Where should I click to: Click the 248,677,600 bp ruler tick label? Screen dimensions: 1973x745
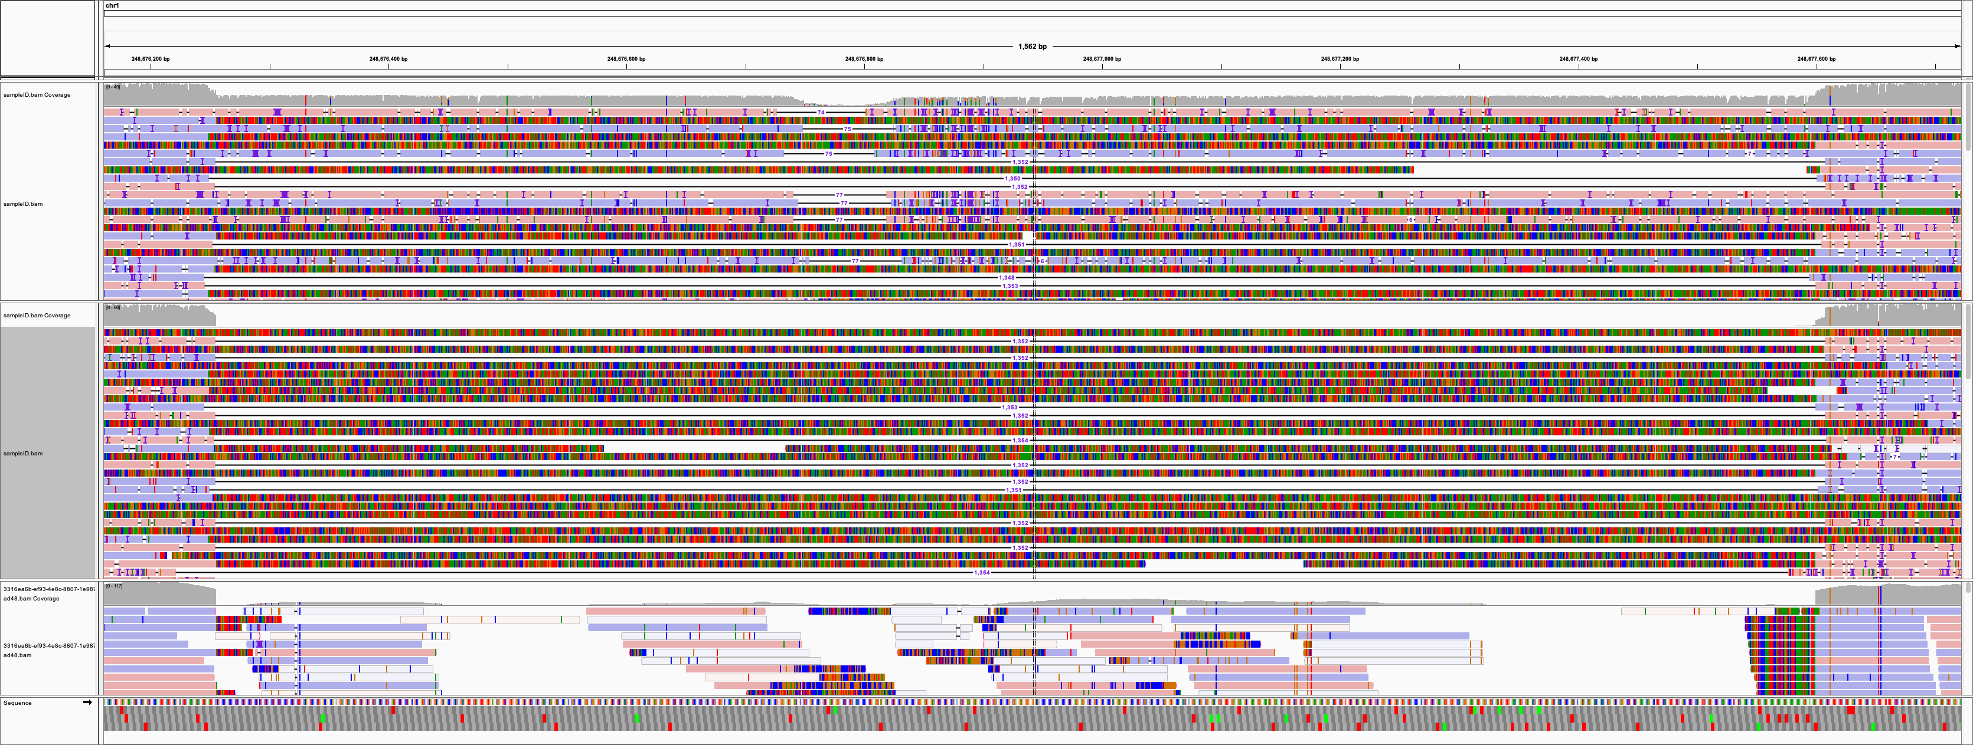1816,59
